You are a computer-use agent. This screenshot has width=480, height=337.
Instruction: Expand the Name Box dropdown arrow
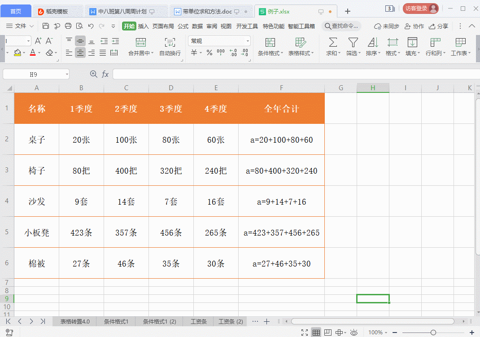[x=67, y=74]
